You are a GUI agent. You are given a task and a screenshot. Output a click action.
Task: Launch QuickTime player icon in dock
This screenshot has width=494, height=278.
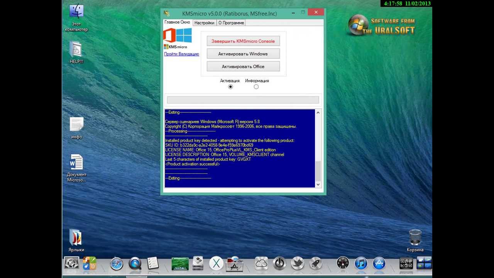coord(135,264)
